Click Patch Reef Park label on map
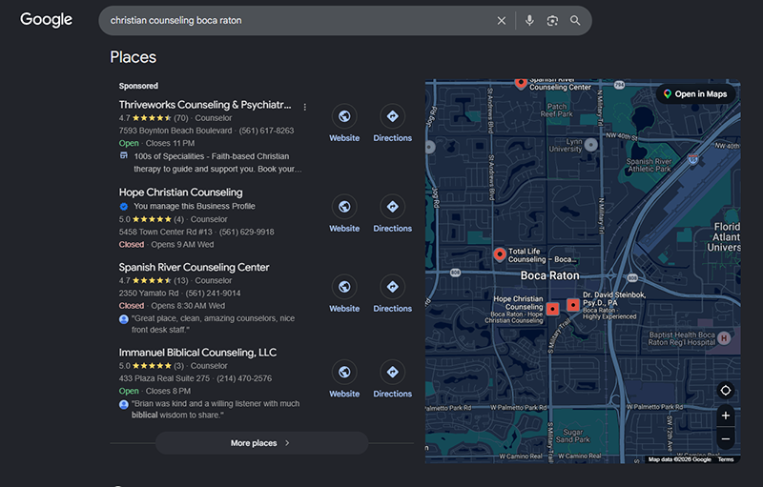Image resolution: width=763 pixels, height=487 pixels. click(x=556, y=110)
